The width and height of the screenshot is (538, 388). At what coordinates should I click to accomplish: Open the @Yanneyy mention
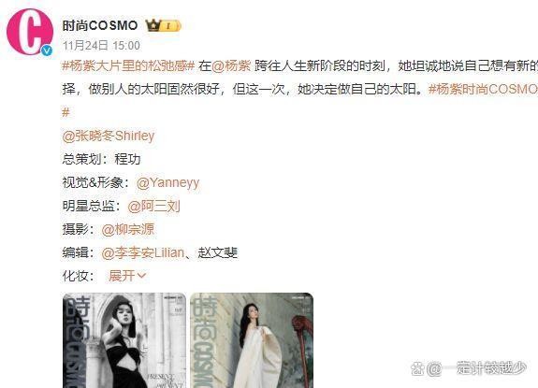coord(167,182)
